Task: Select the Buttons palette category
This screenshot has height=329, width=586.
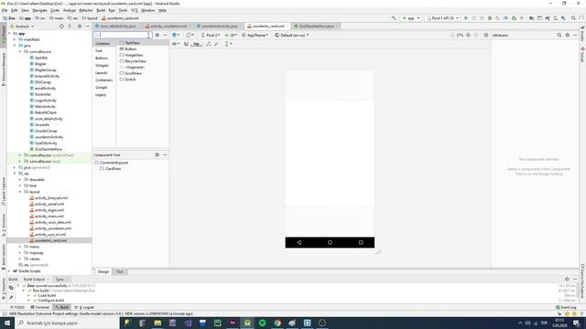Action: 102,58
